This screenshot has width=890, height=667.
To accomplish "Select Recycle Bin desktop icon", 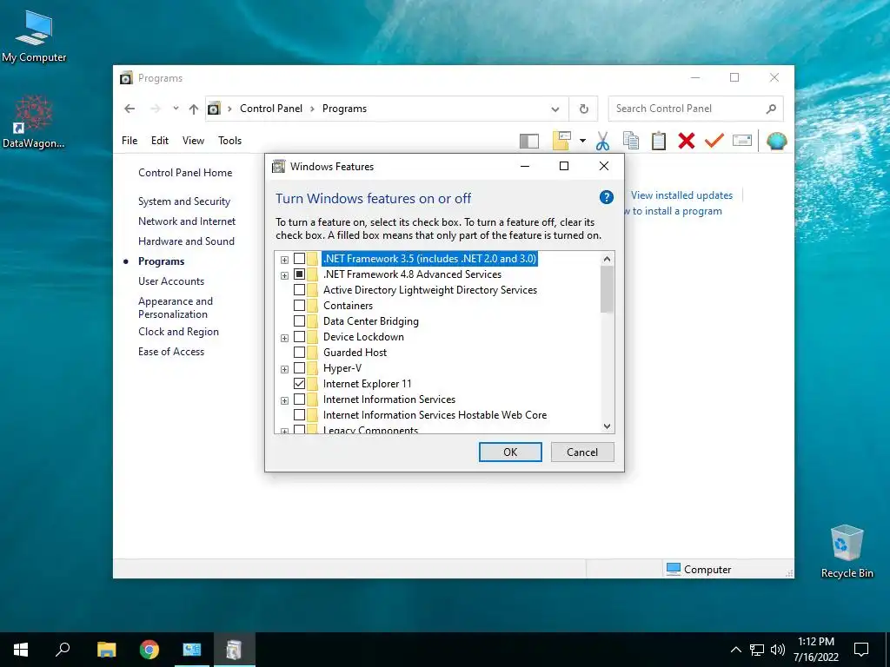I will pyautogui.click(x=847, y=551).
